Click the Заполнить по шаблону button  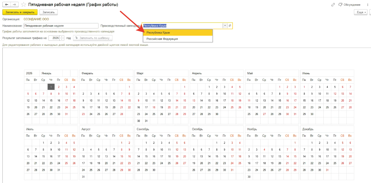click(93, 38)
